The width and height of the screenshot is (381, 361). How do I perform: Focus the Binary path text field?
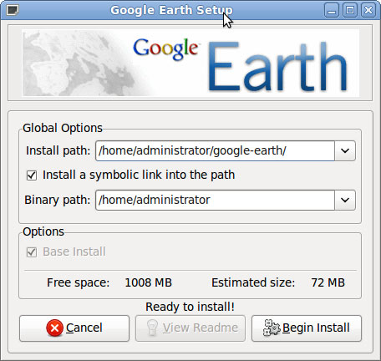point(215,200)
